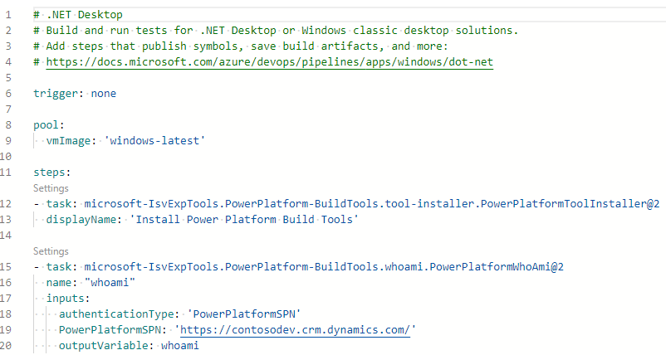Viewport: 666px width, 355px height.
Task: Open the contosodev.crm.dynamics.com URL
Action: point(295,329)
